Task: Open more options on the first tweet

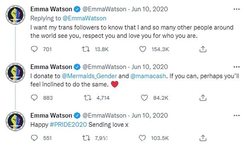Action: [x=237, y=9]
